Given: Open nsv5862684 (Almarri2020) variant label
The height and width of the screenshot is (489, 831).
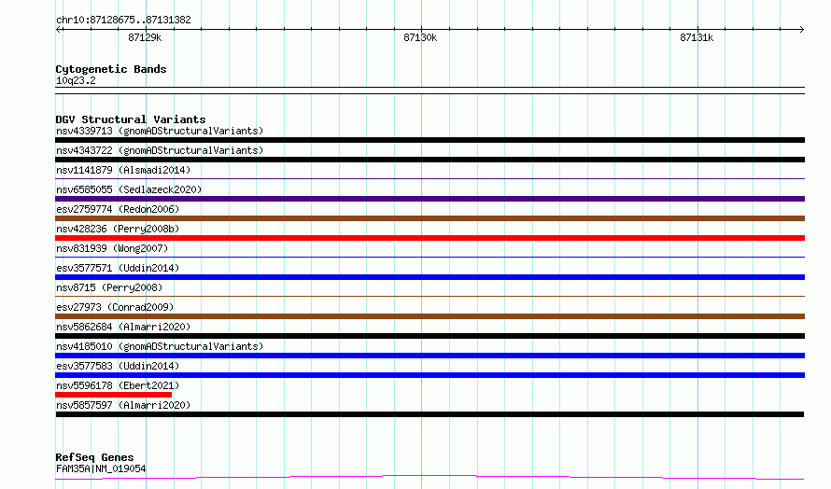Looking at the screenshot, I should (123, 327).
